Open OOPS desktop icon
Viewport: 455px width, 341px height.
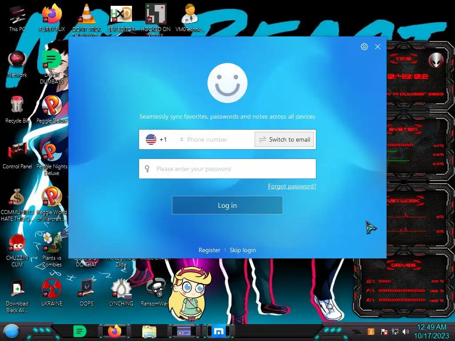(87, 293)
